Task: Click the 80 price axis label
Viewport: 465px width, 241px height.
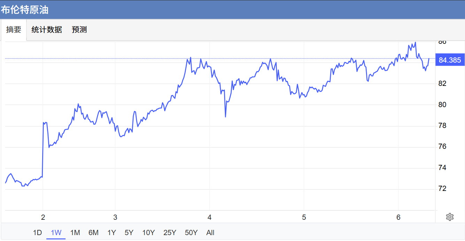Action: tap(442, 105)
